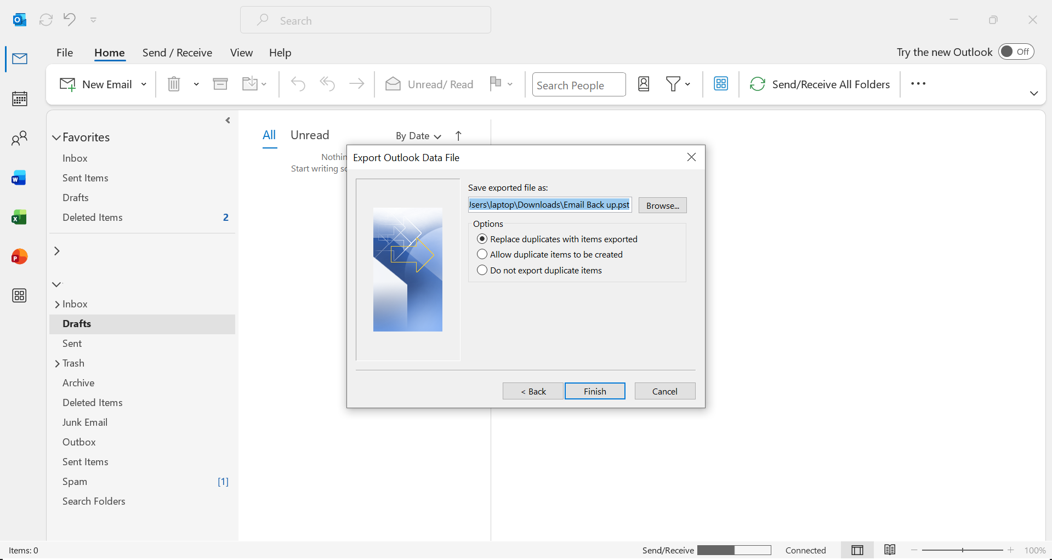Select Allow duplicate items to be created
This screenshot has width=1052, height=560.
point(550,254)
